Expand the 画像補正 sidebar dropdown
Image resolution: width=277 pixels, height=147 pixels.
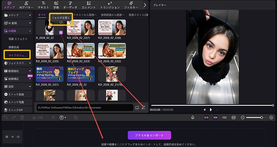click(x=30, y=79)
